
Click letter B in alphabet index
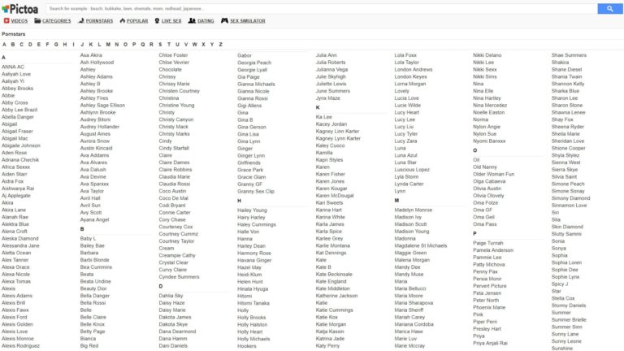tap(12, 45)
